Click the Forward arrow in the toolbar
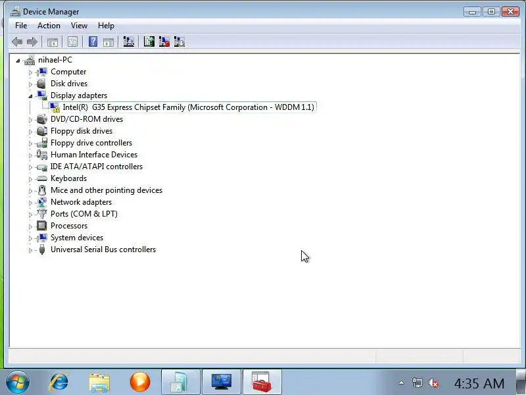The height and width of the screenshot is (395, 526). pos(32,42)
